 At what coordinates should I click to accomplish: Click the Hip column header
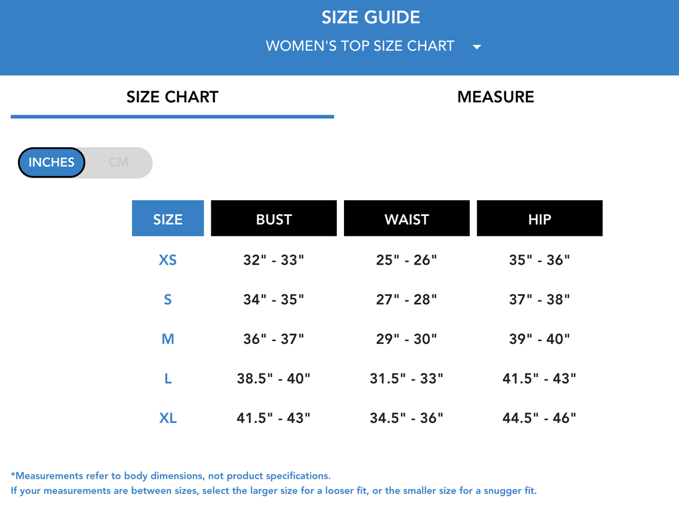pos(540,219)
